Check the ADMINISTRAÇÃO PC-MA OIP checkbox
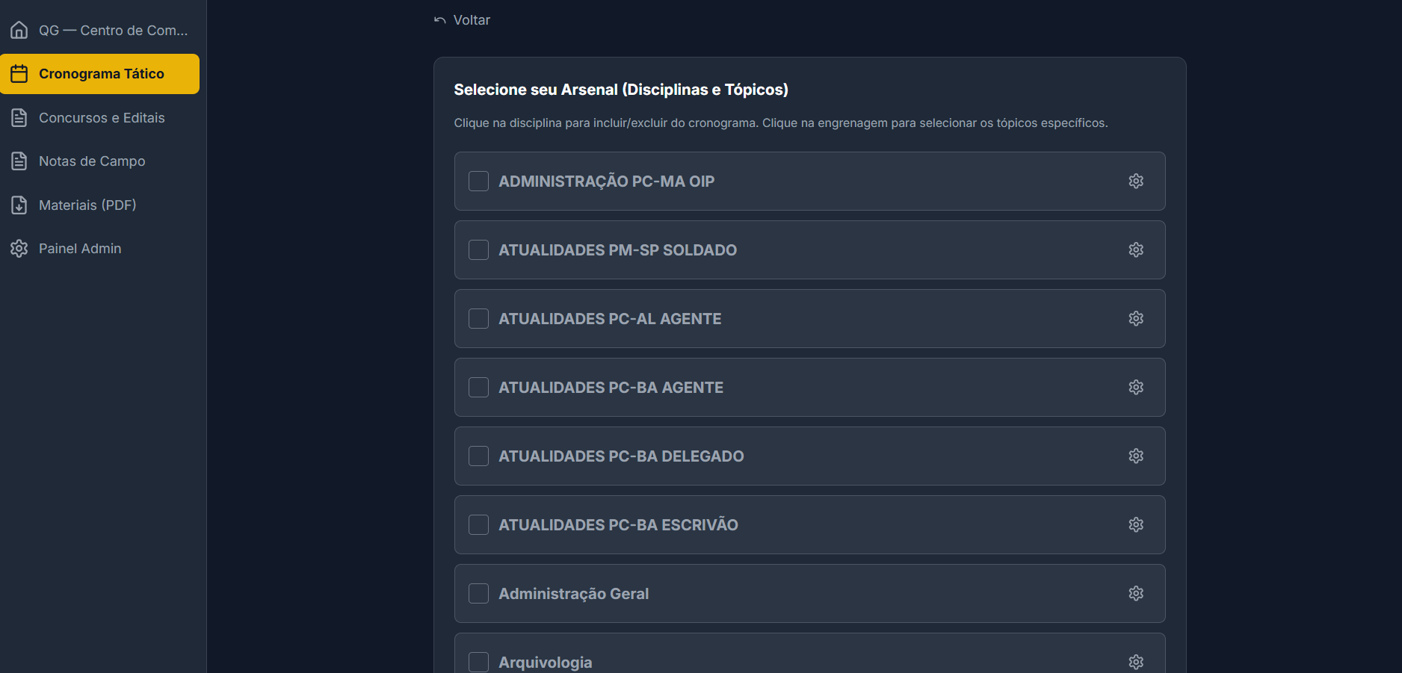 [x=478, y=182]
